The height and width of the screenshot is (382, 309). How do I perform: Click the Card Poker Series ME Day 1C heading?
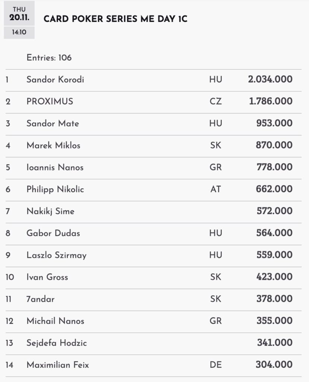tap(115, 19)
